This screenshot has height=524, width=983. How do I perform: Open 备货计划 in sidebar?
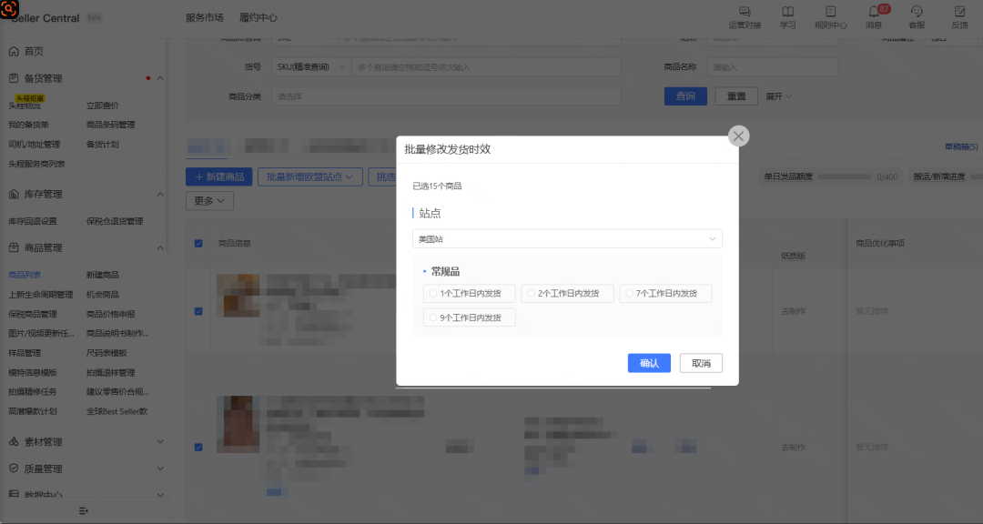[x=102, y=144]
